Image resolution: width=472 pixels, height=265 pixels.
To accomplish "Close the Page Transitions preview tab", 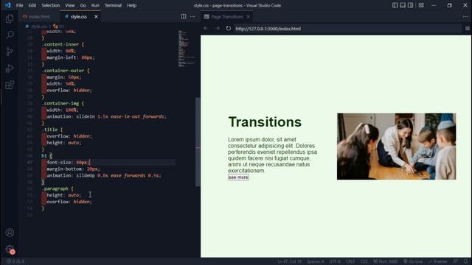I will [x=249, y=16].
